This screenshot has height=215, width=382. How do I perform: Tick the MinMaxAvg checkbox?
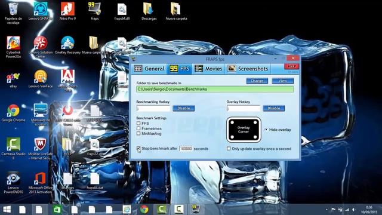click(138, 134)
